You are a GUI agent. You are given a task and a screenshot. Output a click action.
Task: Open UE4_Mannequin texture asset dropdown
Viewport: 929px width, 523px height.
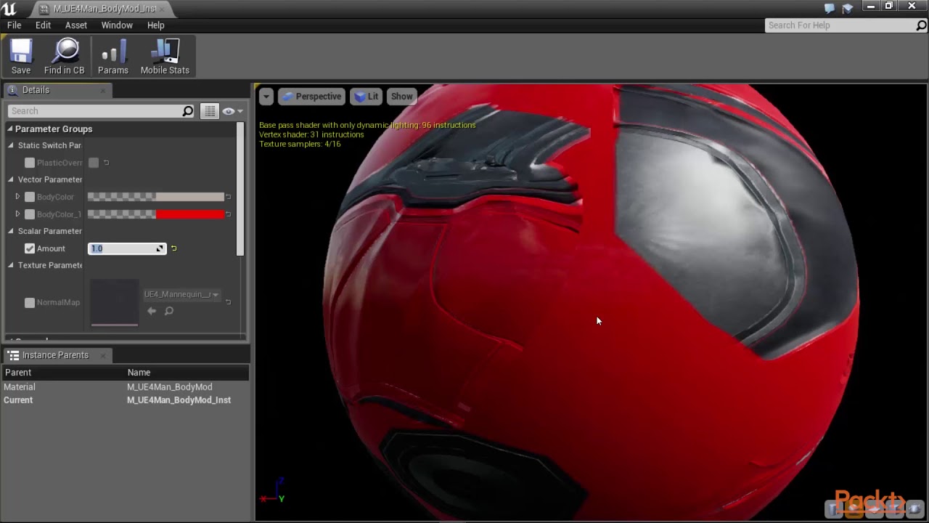(x=181, y=294)
